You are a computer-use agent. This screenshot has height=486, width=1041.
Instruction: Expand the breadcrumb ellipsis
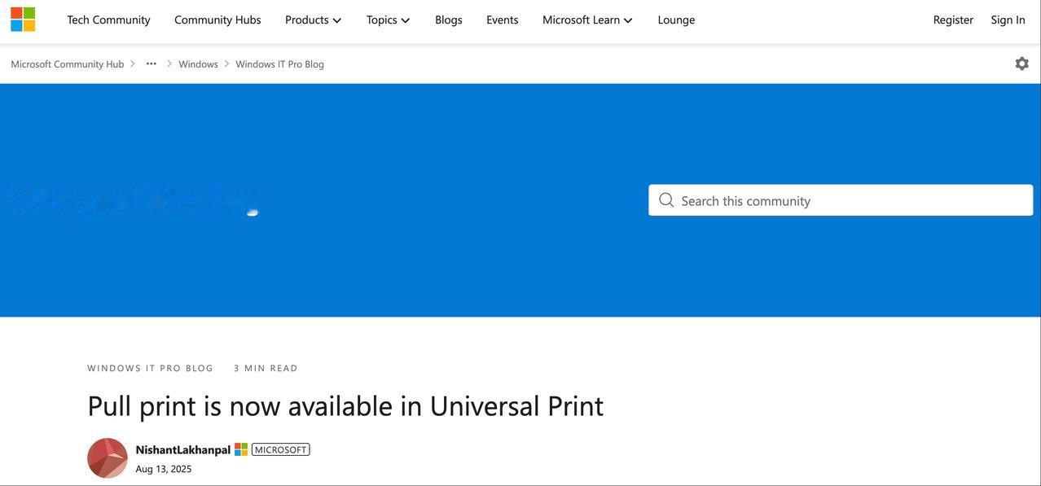click(x=151, y=63)
